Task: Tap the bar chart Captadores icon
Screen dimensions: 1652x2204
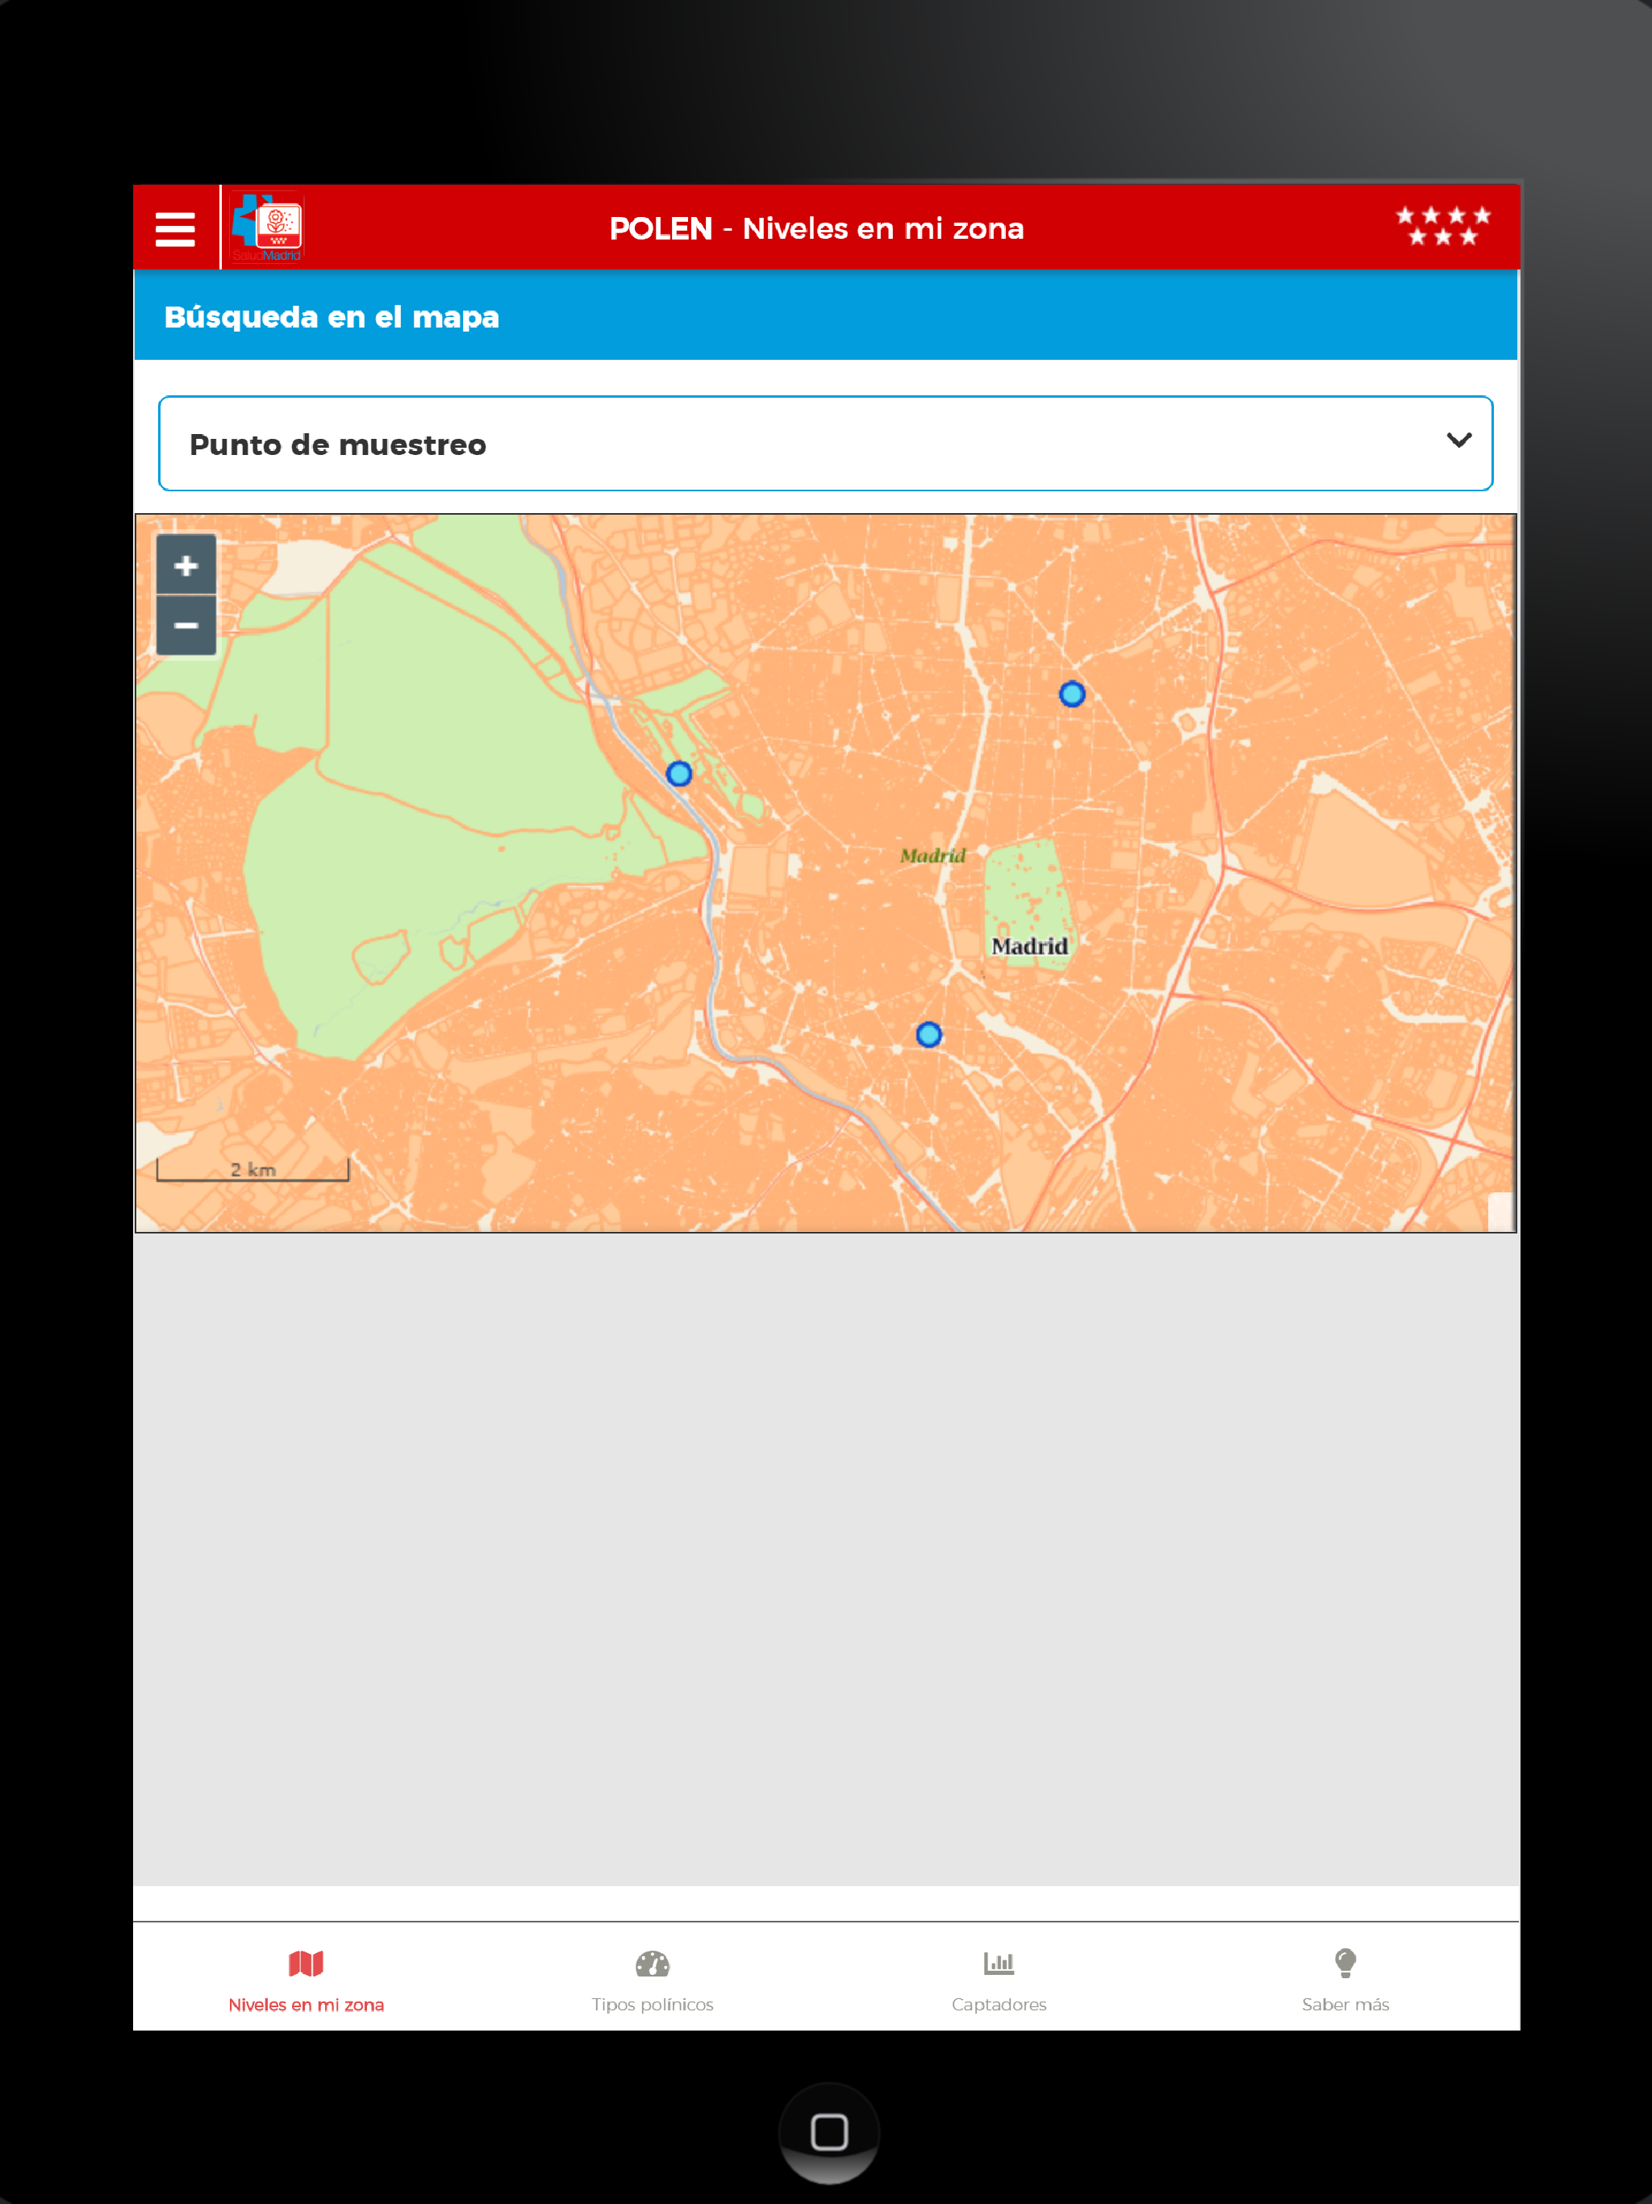Action: 999,1963
